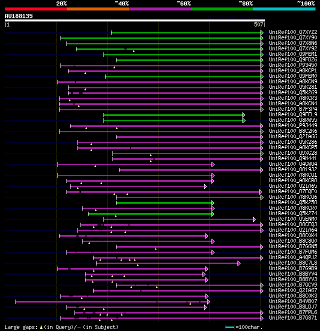Click the purple ~60% legend color bar

[x=160, y=9]
